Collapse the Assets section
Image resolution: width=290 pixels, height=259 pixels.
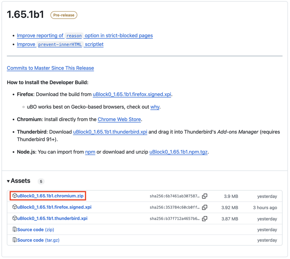click(18, 181)
